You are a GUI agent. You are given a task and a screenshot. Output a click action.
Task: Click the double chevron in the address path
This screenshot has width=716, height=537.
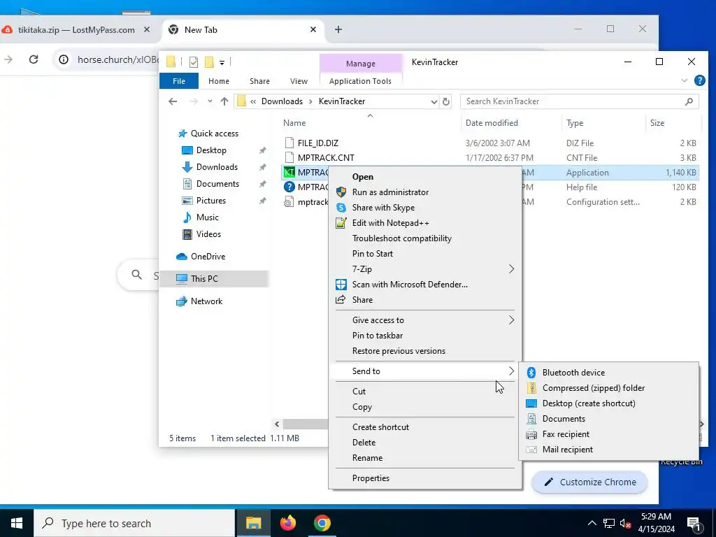pyautogui.click(x=253, y=101)
